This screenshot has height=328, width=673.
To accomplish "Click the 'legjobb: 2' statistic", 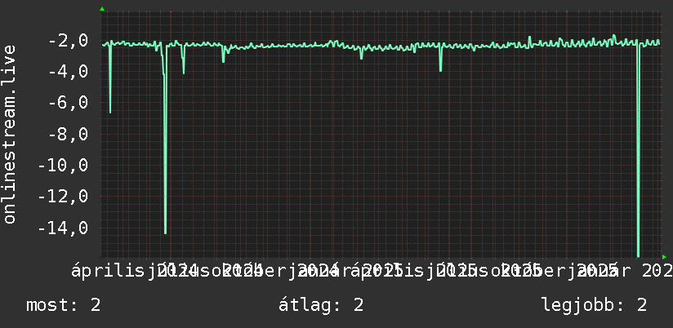I will 595,305.
